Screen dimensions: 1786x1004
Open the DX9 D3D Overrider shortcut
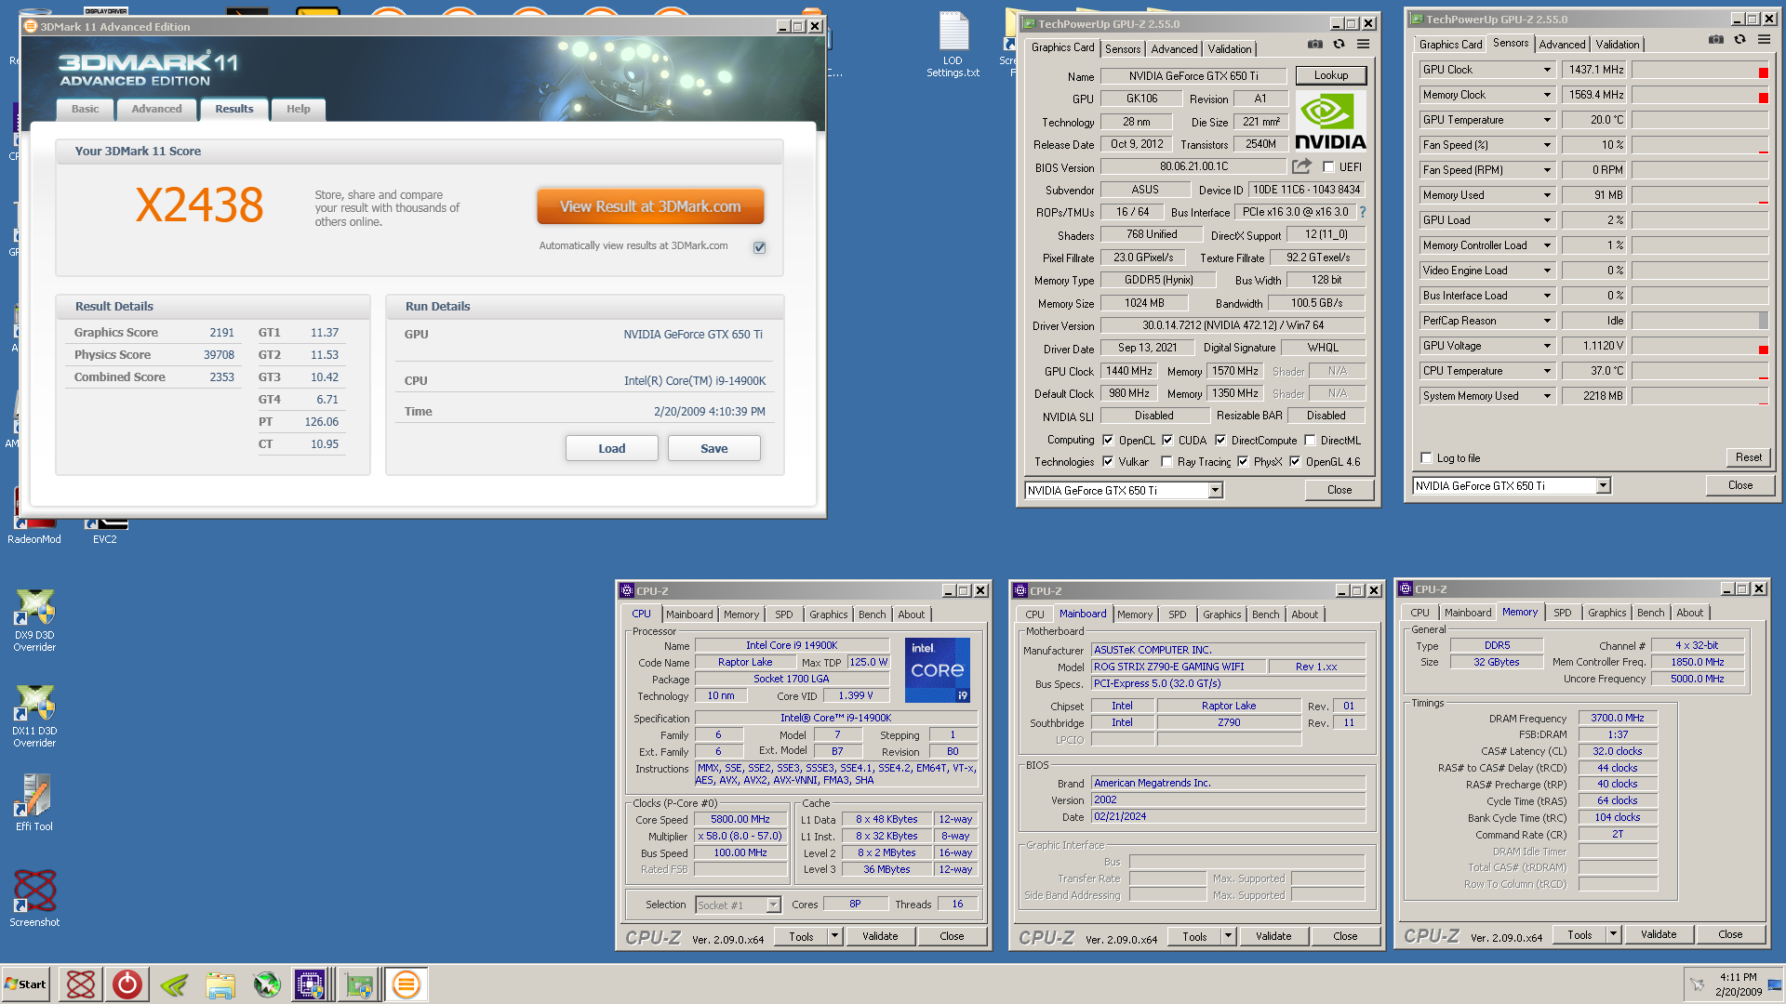[34, 621]
